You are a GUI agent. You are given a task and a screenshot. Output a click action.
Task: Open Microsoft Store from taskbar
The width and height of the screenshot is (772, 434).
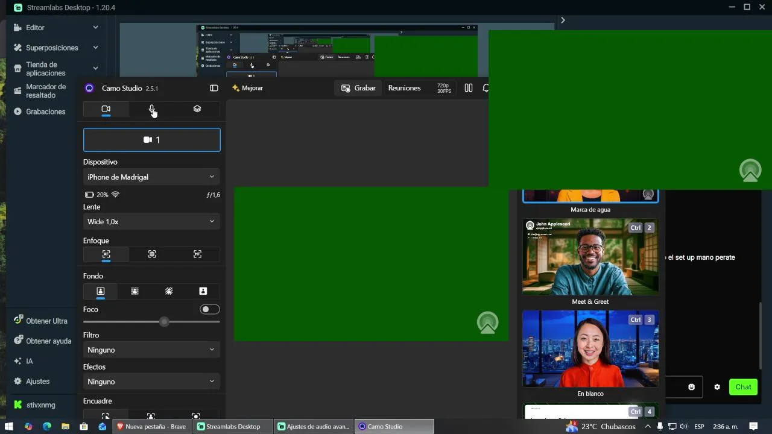click(x=84, y=426)
